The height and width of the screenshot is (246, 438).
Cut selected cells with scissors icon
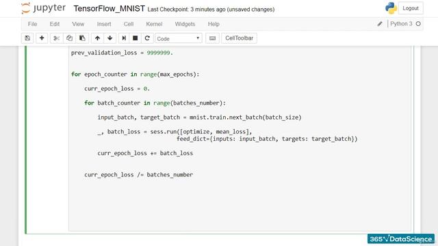click(x=56, y=38)
